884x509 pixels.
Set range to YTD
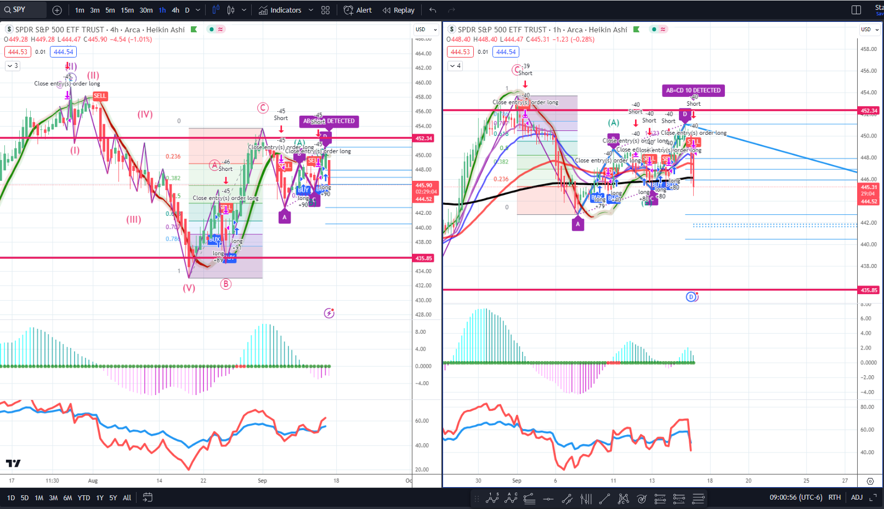pos(84,498)
